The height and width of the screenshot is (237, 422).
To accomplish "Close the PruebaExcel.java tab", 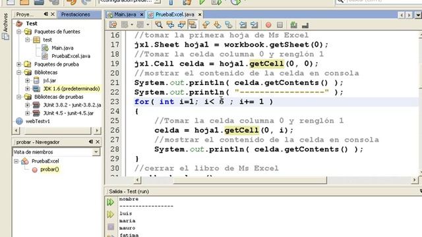I will point(200,14).
